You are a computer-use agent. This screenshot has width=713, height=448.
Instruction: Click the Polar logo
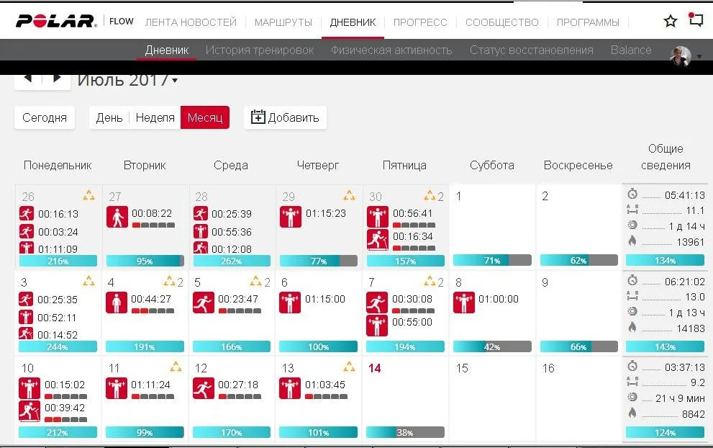56,21
